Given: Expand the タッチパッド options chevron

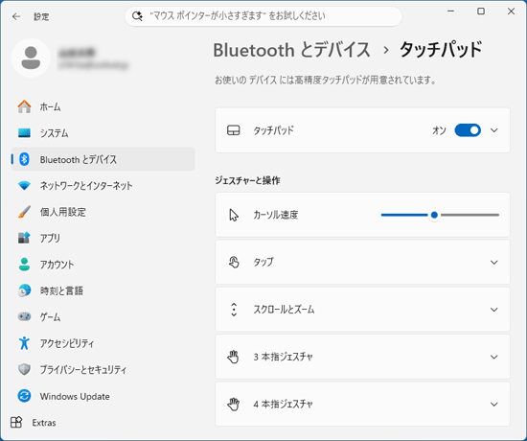Looking at the screenshot, I should pyautogui.click(x=494, y=130).
